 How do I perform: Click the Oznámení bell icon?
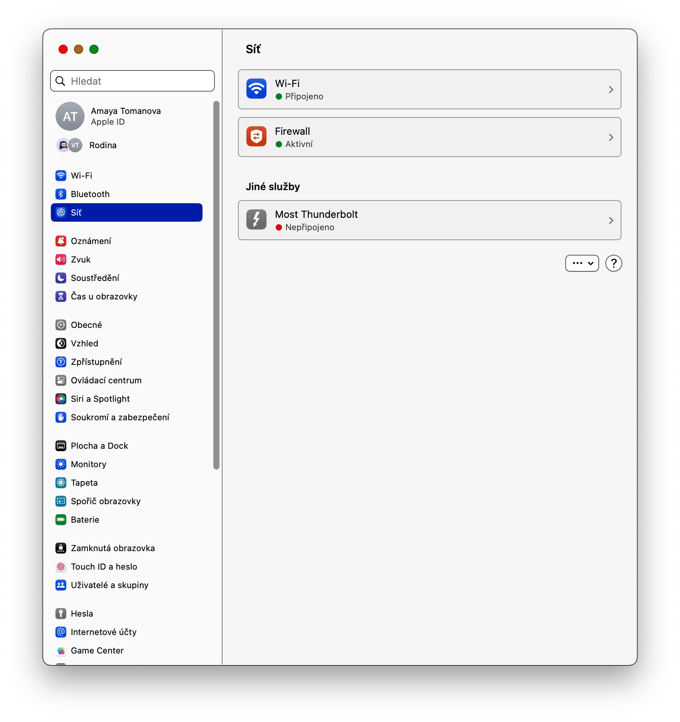click(61, 241)
